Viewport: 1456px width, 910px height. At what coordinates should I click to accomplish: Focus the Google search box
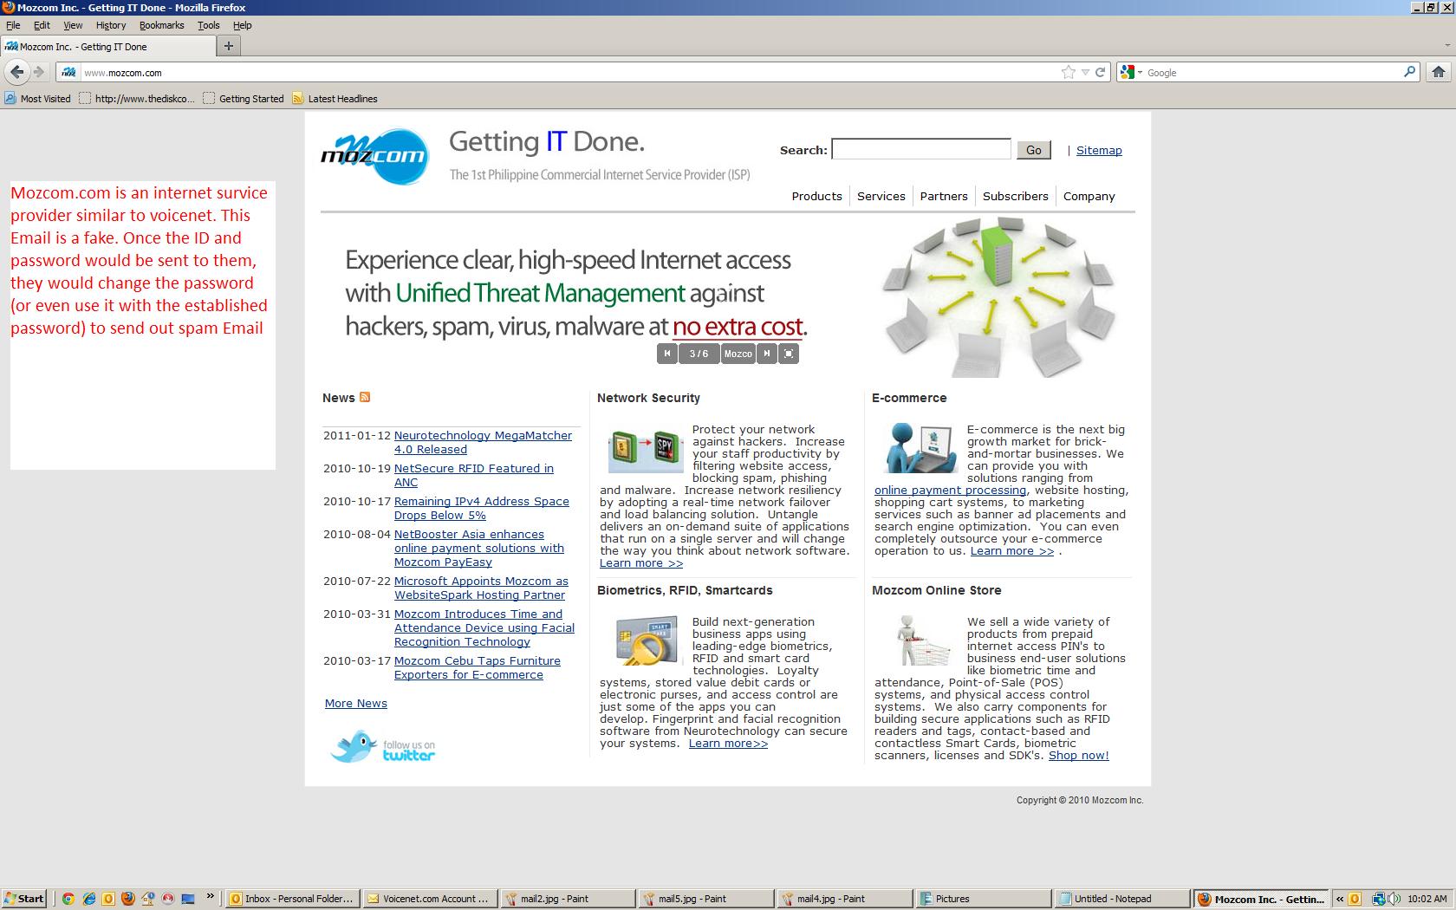click(x=1272, y=73)
